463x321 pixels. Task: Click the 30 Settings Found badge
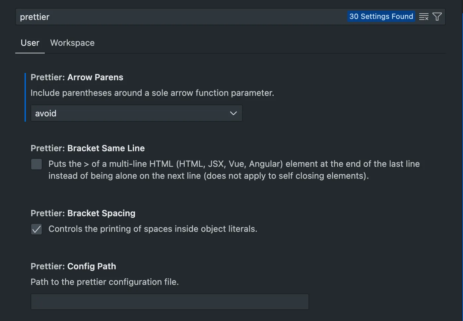pos(381,17)
